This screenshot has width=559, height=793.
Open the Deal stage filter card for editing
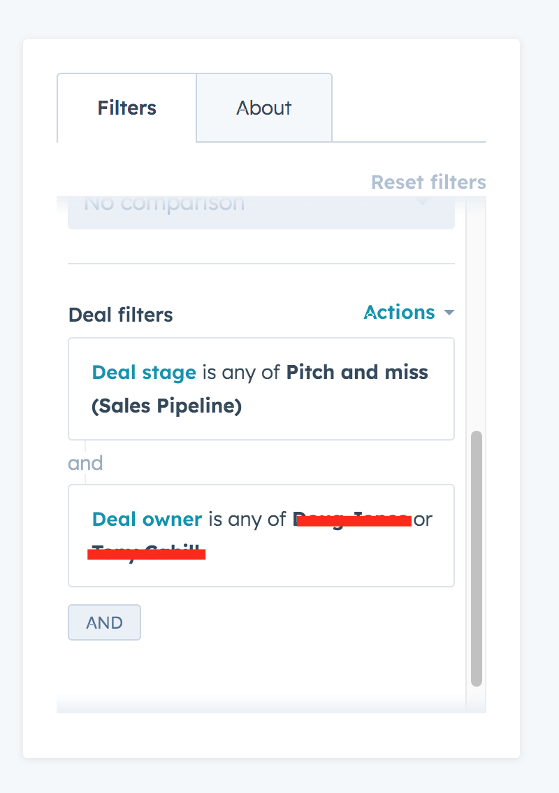pyautogui.click(x=261, y=389)
